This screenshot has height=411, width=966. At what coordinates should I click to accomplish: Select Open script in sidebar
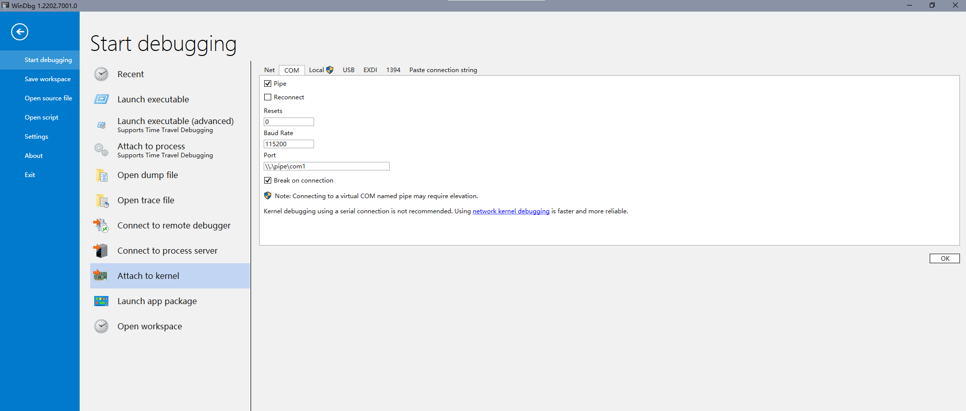click(40, 117)
